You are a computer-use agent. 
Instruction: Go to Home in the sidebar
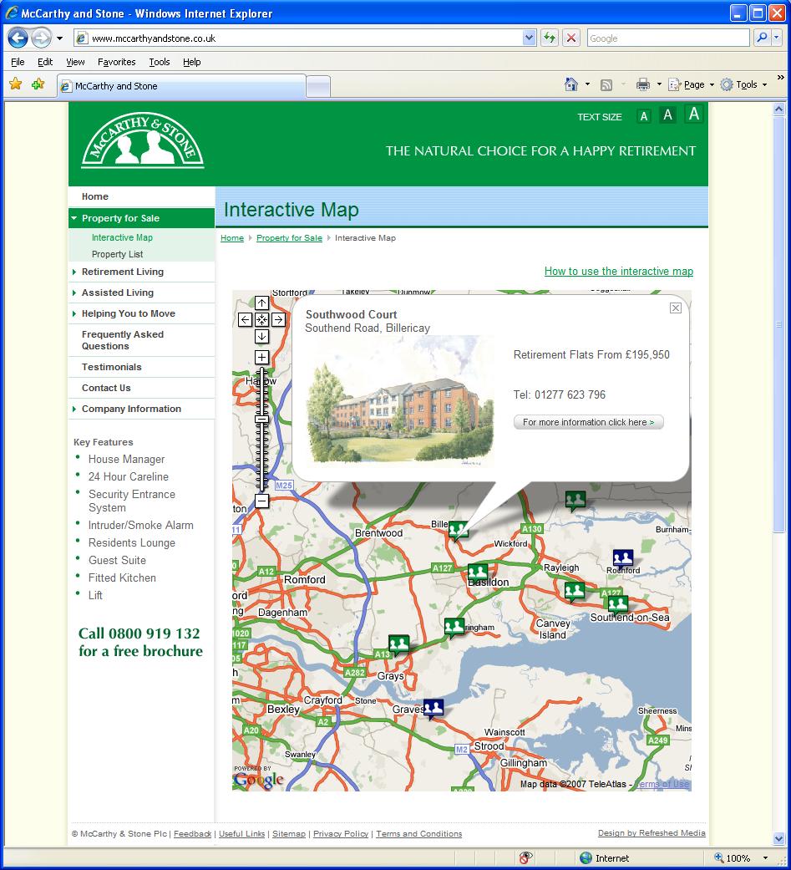[x=95, y=196]
